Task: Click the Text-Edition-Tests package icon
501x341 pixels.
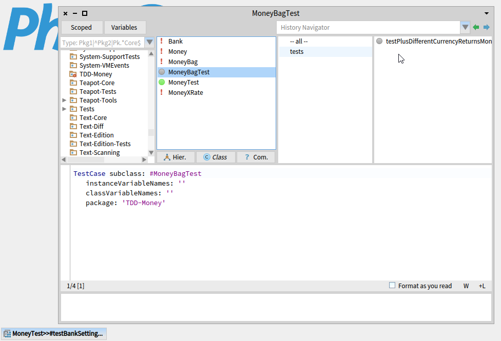Action: click(73, 144)
